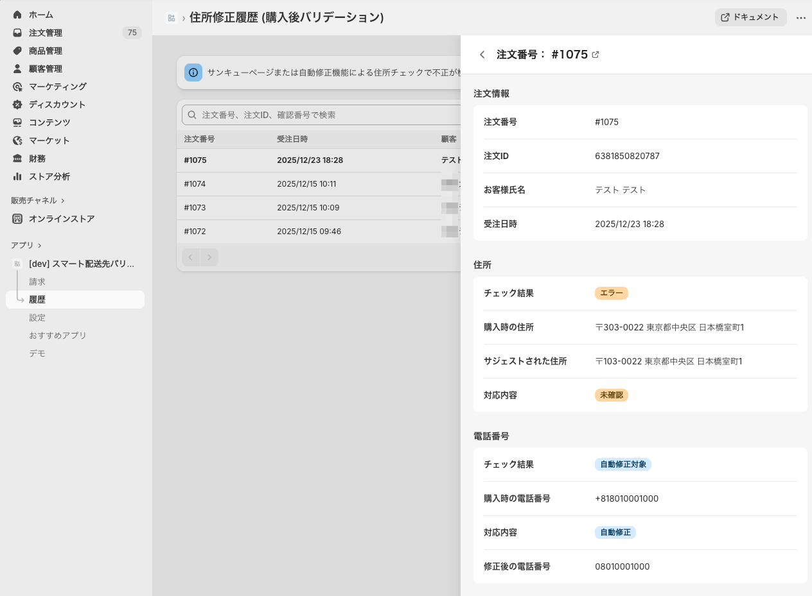Open order #1075 external link icon
The height and width of the screenshot is (596, 812).
(596, 55)
